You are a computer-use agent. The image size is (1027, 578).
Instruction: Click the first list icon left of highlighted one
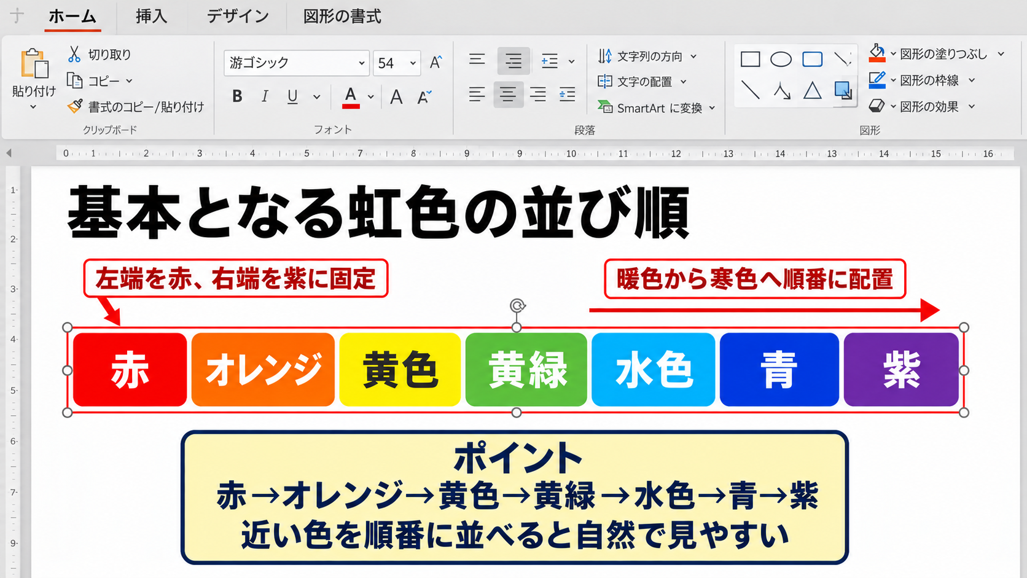point(477,60)
